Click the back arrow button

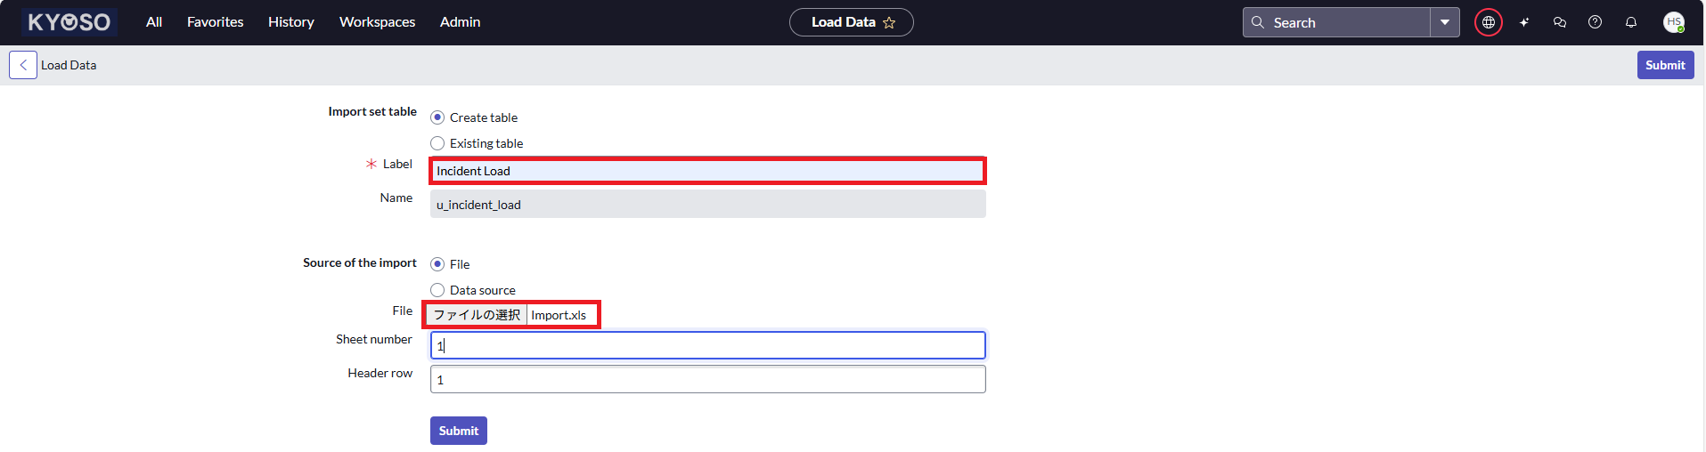23,65
